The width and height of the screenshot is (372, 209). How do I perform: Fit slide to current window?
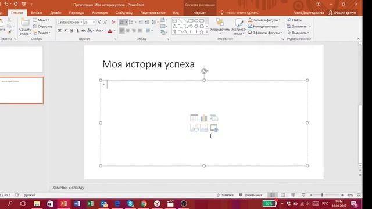(359, 195)
